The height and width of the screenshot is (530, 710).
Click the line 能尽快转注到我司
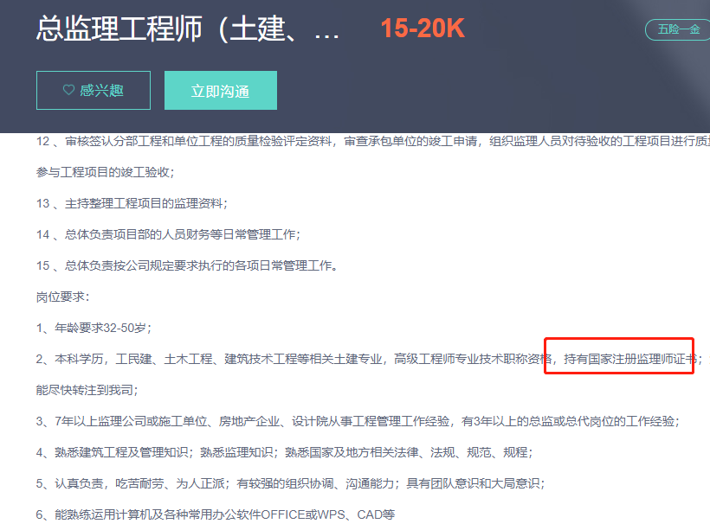point(87,390)
